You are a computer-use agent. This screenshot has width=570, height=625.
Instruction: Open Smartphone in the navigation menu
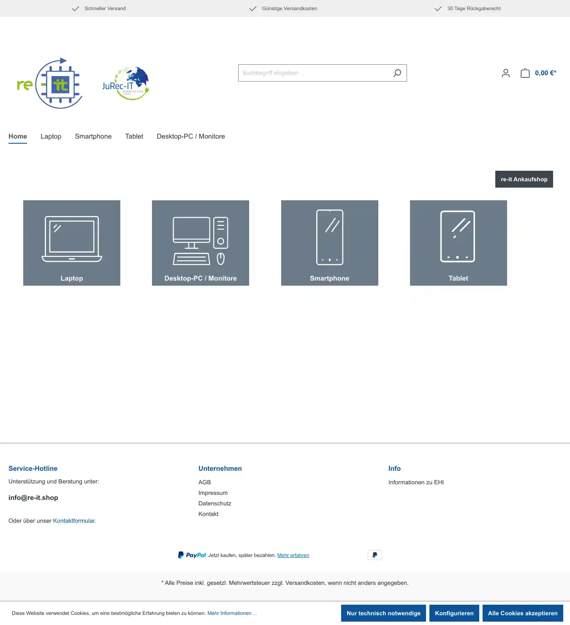point(93,136)
